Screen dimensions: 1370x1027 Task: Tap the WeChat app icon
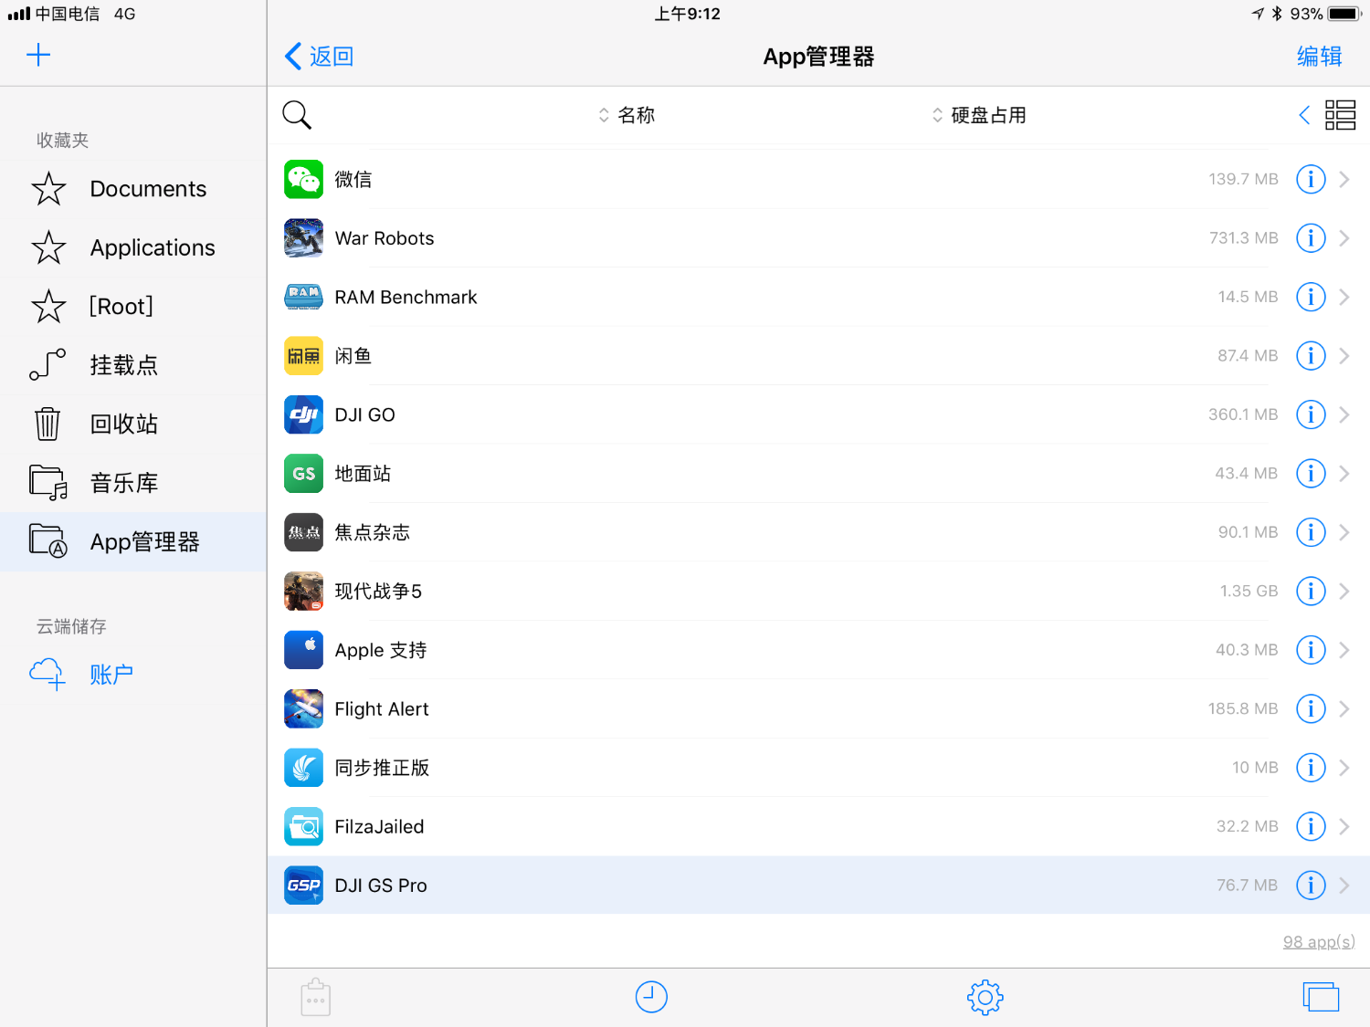tap(303, 179)
